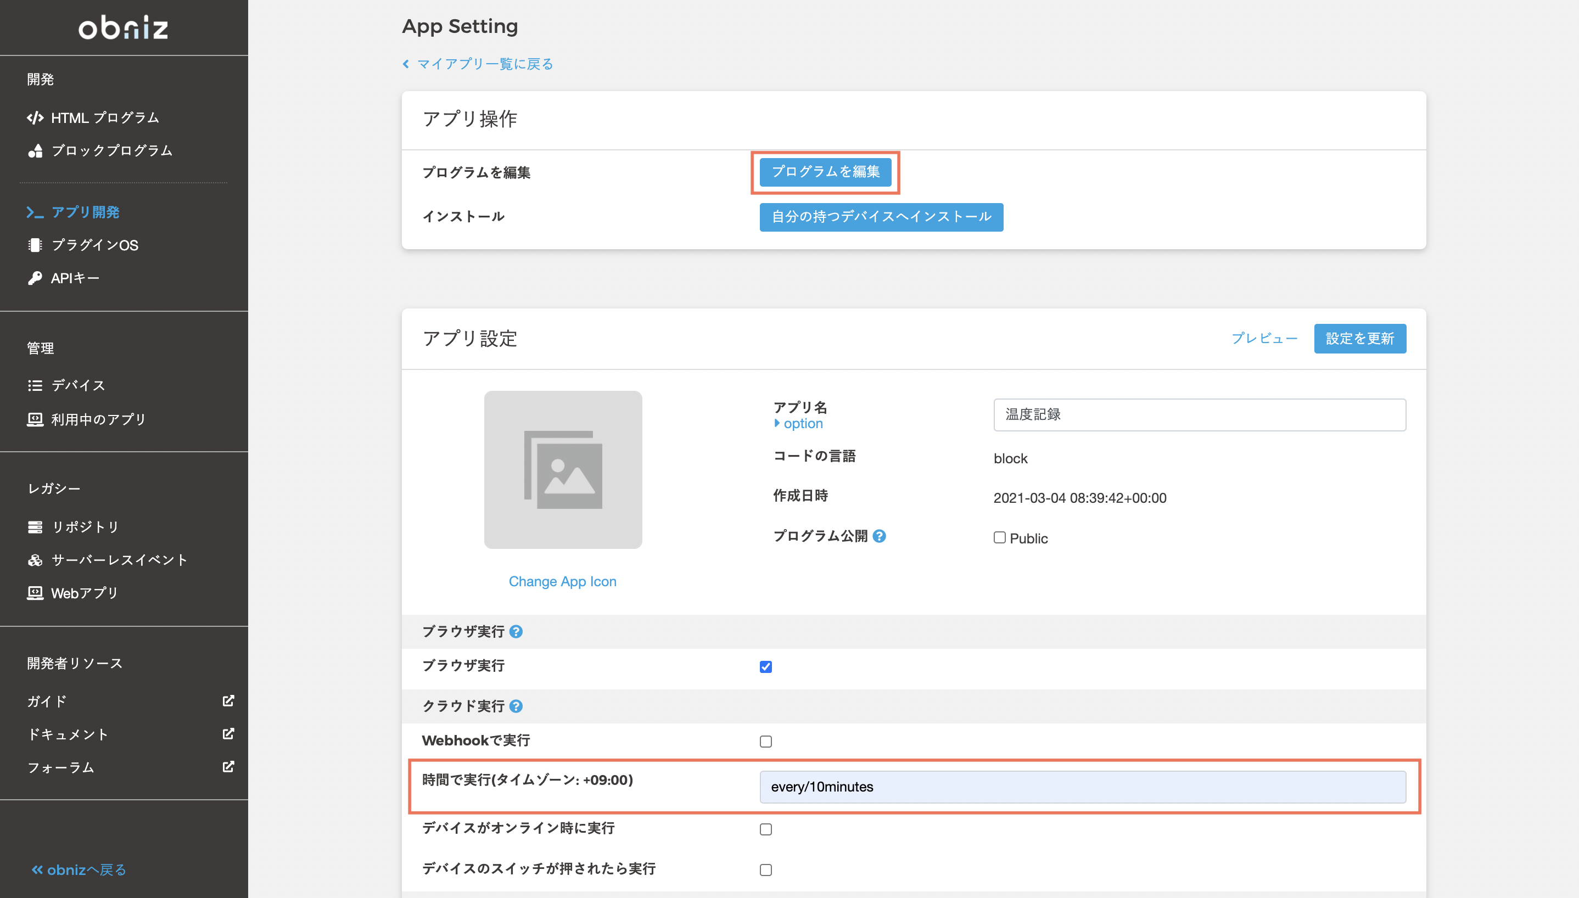Click the API key icon
The image size is (1579, 898).
(x=35, y=278)
